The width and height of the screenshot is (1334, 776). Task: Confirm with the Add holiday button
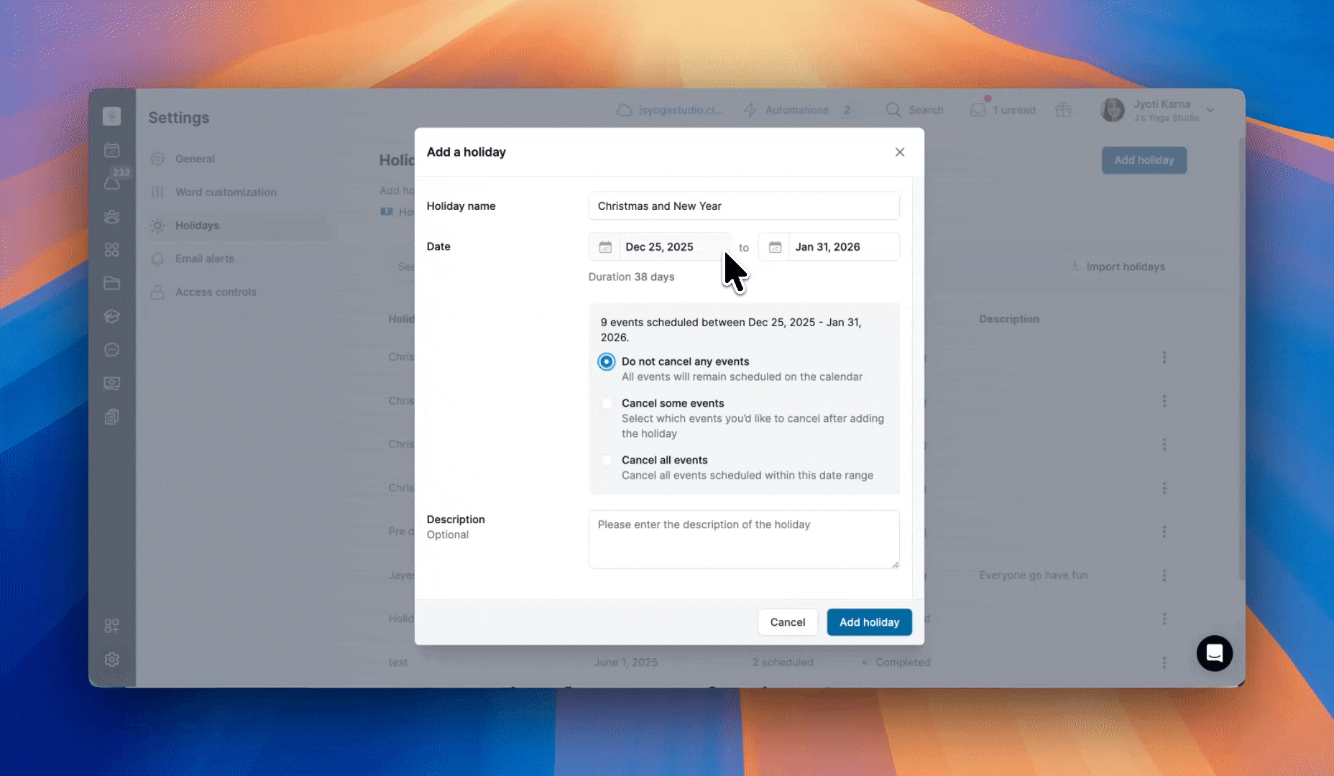869,622
